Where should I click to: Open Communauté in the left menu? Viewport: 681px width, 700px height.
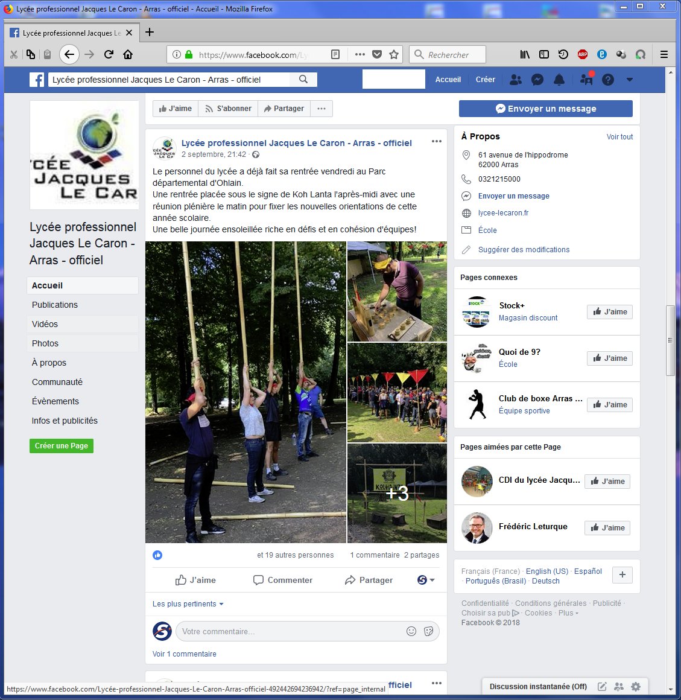tap(83, 382)
